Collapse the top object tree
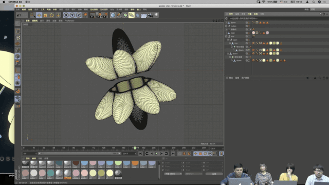The width and height of the screenshot is (329, 185). click(230, 43)
